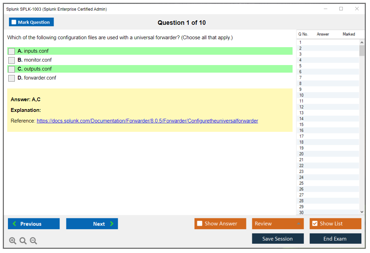Select question 10 in the list
This screenshot has width=370, height=253.
[x=302, y=95]
